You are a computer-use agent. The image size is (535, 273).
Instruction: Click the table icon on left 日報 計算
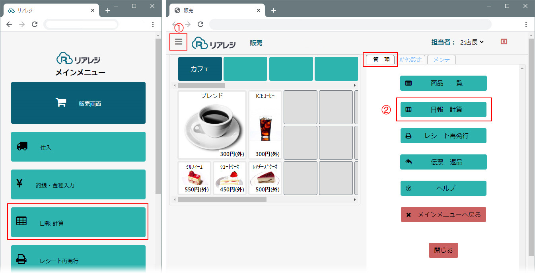click(x=21, y=221)
